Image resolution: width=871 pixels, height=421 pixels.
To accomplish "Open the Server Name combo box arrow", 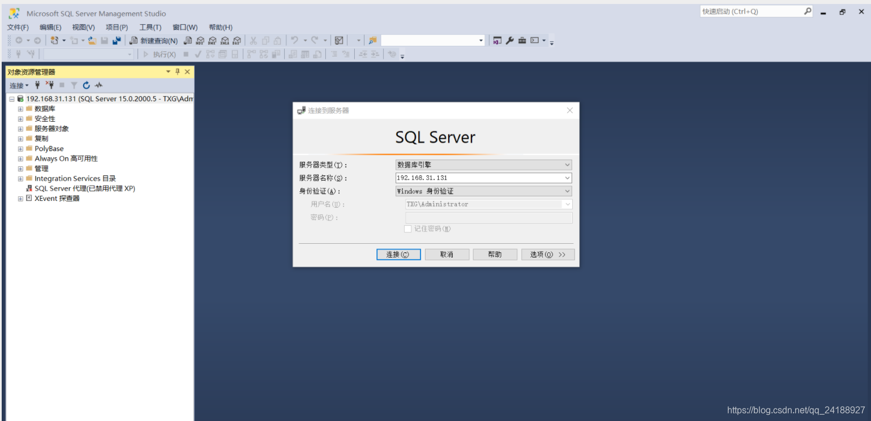I will pos(567,178).
